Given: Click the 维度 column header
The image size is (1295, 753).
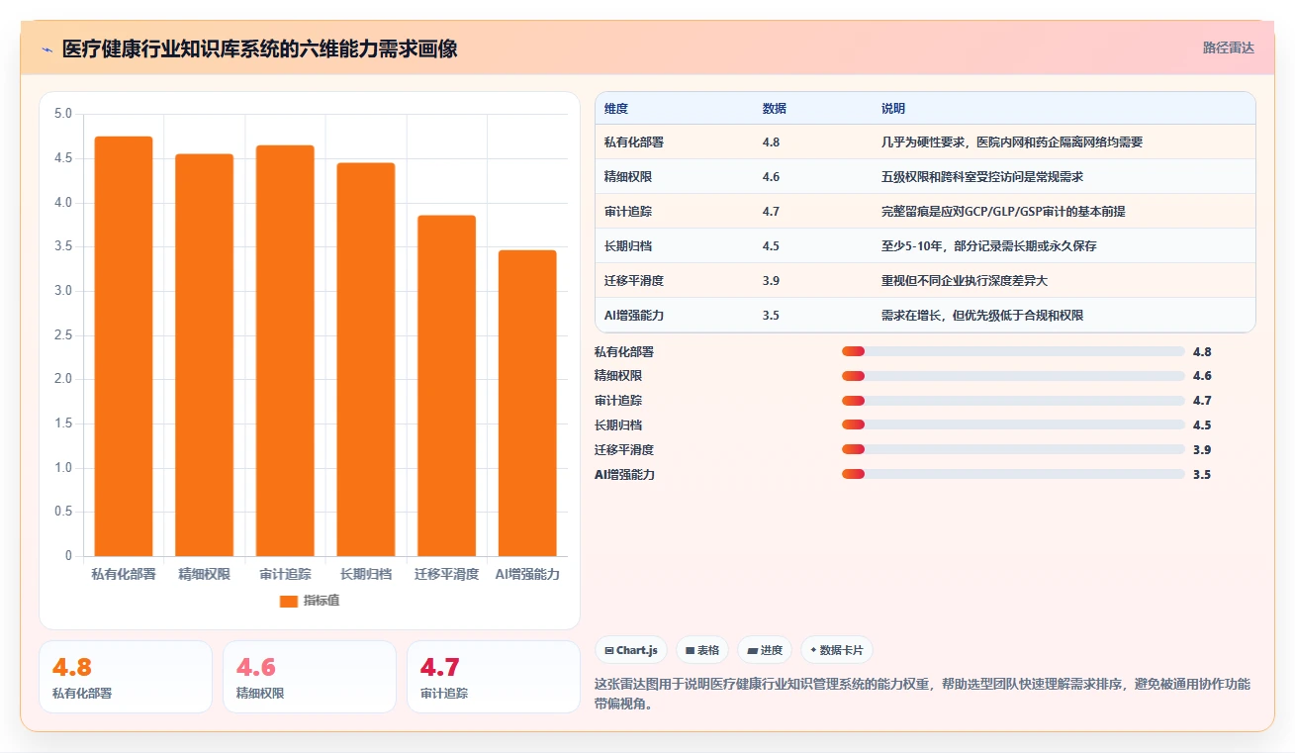Looking at the screenshot, I should 616,109.
